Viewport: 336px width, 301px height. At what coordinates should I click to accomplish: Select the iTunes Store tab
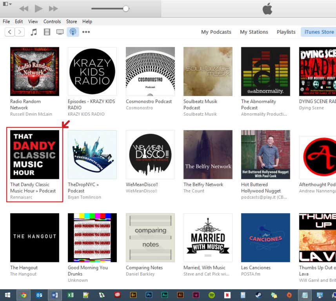(x=319, y=32)
